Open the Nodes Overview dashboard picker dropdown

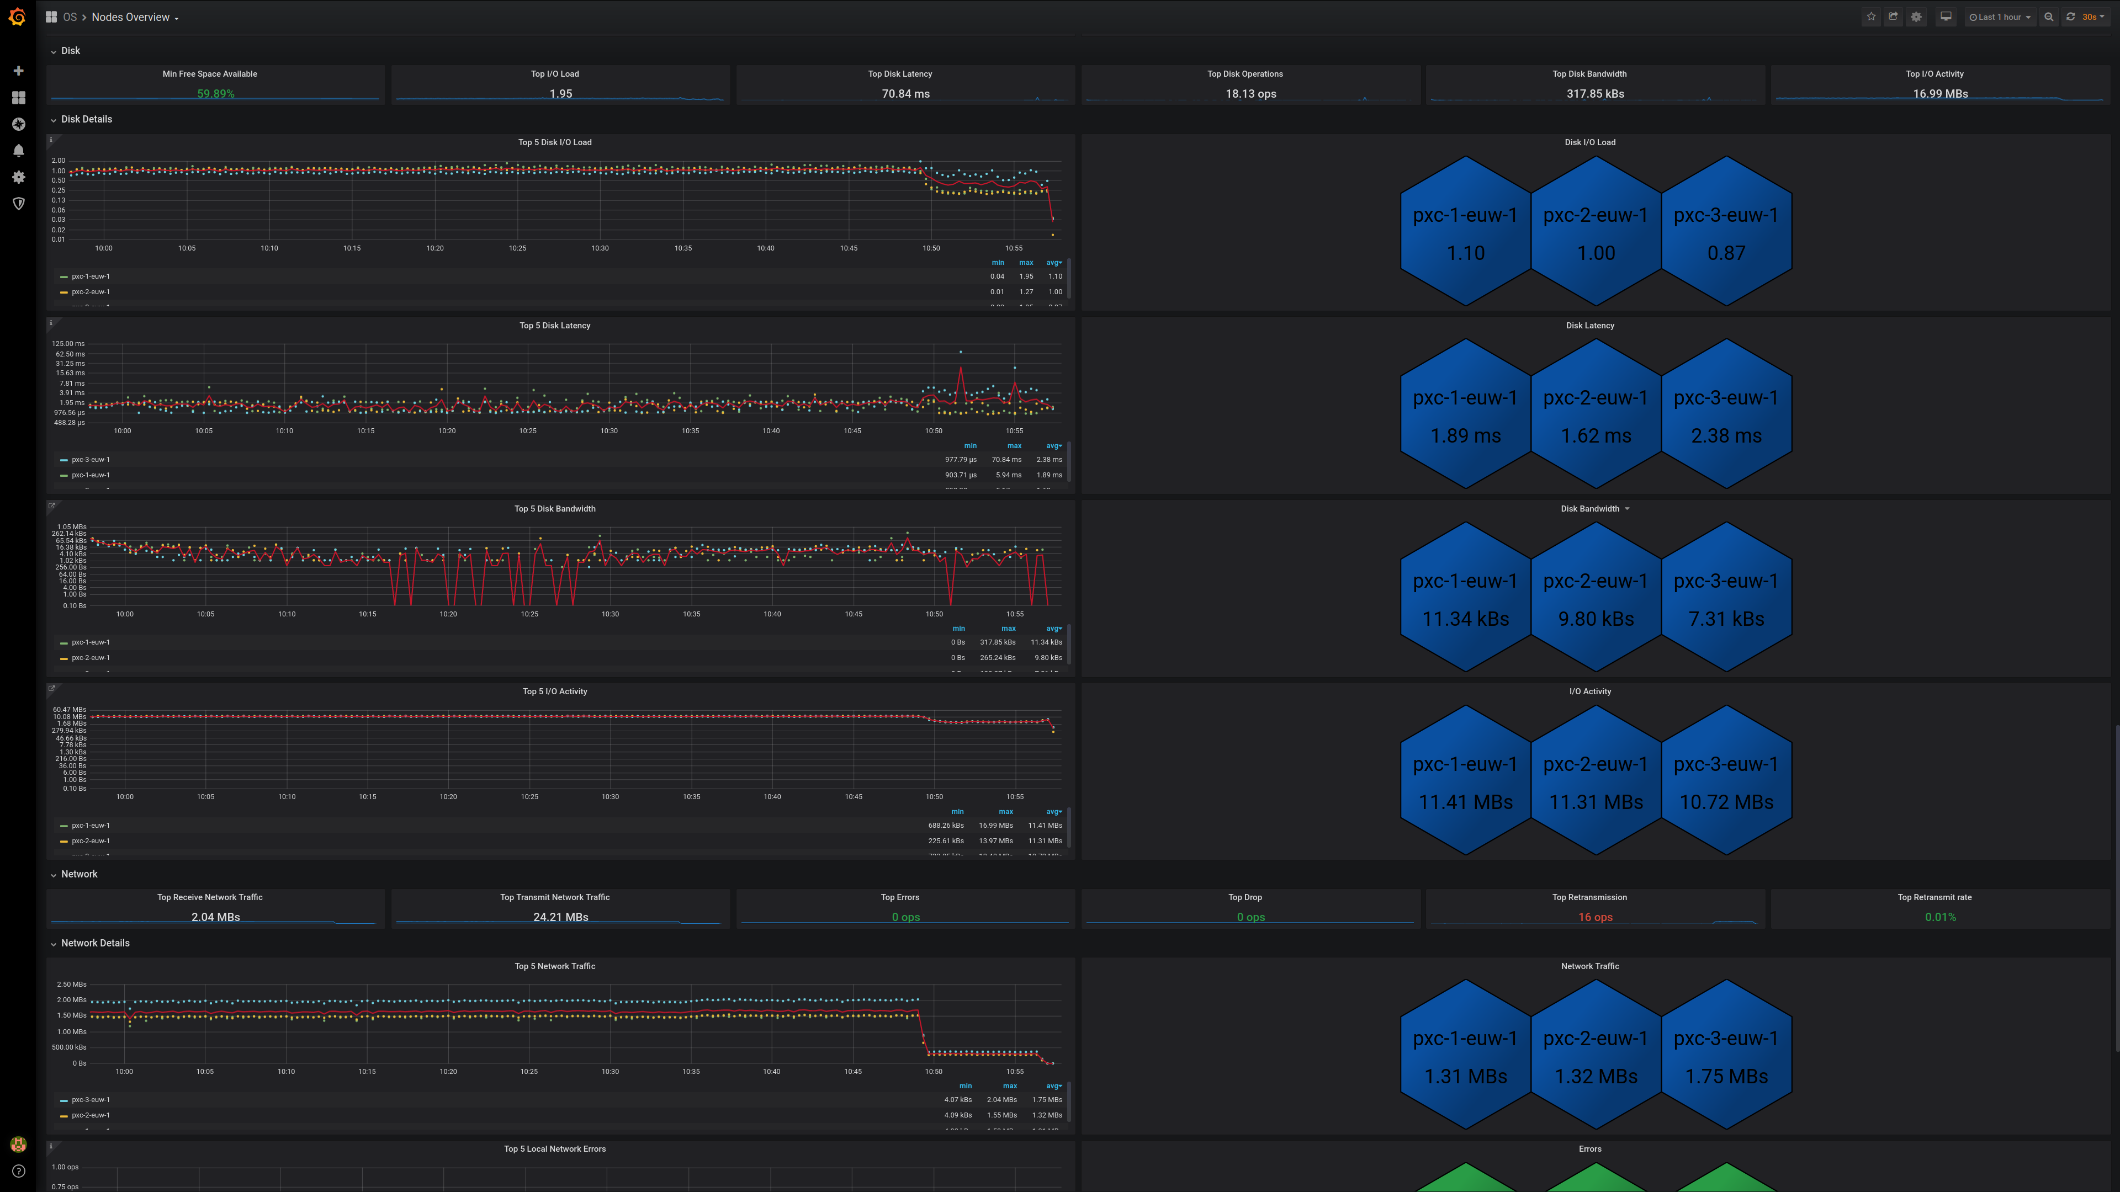135,17
